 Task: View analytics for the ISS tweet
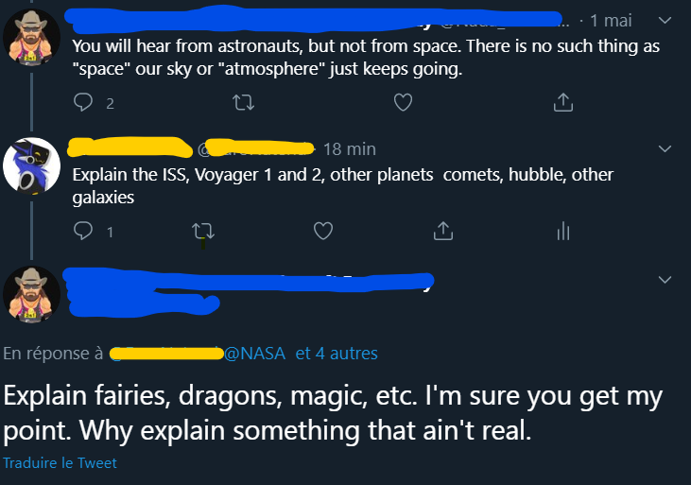tap(563, 230)
